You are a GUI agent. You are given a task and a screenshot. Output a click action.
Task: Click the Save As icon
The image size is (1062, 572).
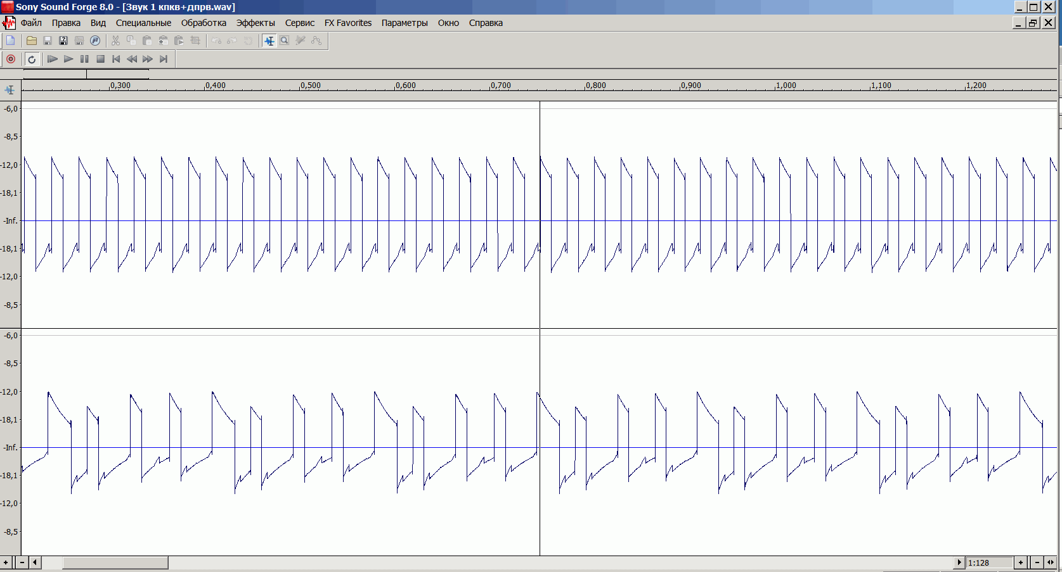tap(63, 41)
